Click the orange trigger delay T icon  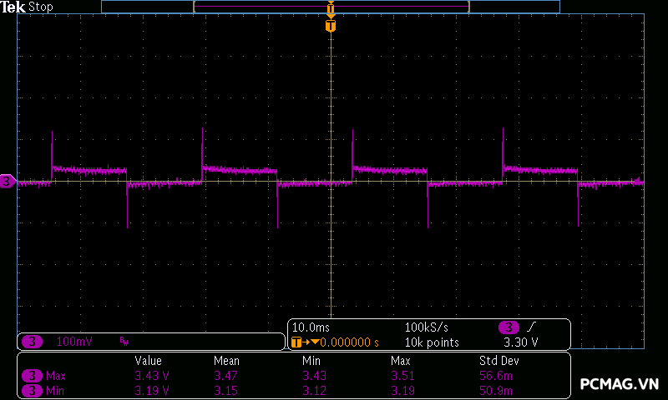pos(296,342)
